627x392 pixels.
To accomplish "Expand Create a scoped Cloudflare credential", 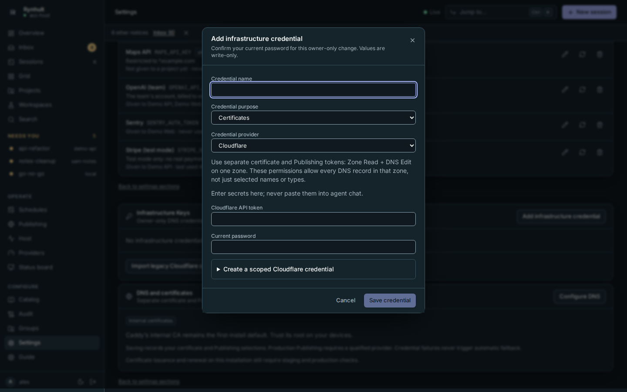I will (x=313, y=269).
